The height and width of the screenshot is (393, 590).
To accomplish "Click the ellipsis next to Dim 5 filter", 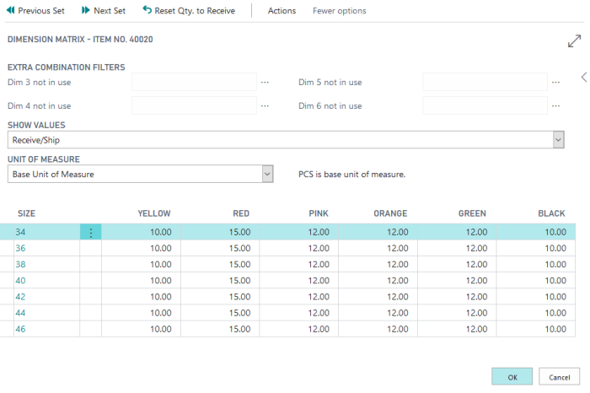I will pos(555,83).
